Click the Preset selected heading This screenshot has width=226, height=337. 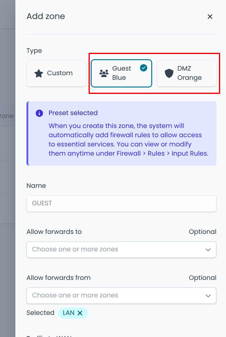(x=73, y=113)
